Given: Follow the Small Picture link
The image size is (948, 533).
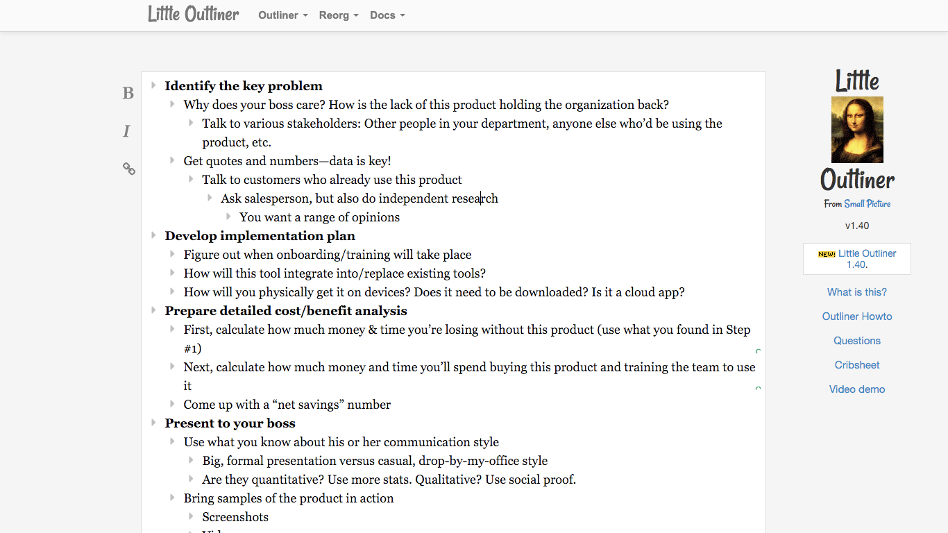Looking at the screenshot, I should pyautogui.click(x=867, y=204).
